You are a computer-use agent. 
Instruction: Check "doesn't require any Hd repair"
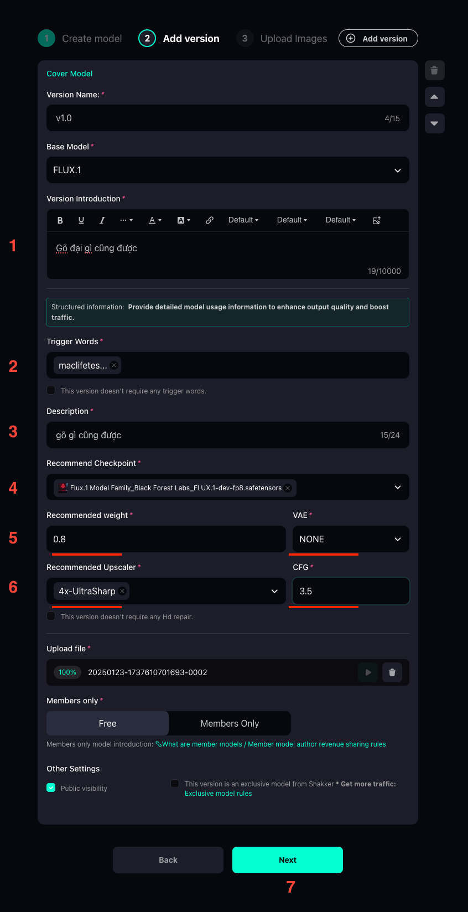(x=51, y=616)
